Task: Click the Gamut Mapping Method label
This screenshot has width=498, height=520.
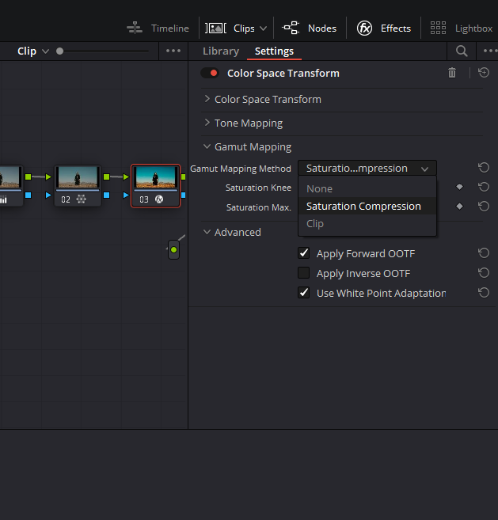Action: click(x=240, y=169)
